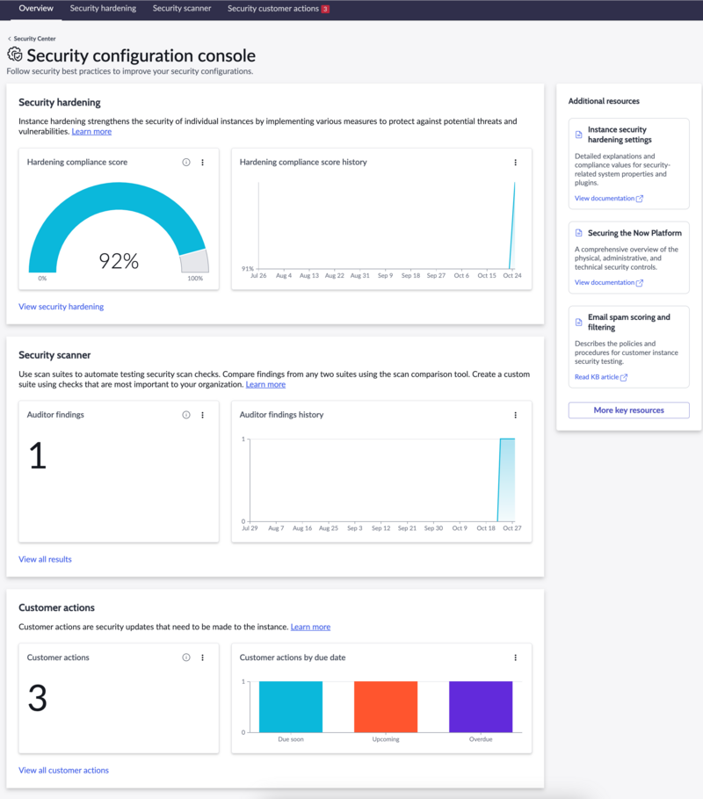The image size is (703, 799).
Task: Open View all customer actions link
Action: tap(63, 771)
